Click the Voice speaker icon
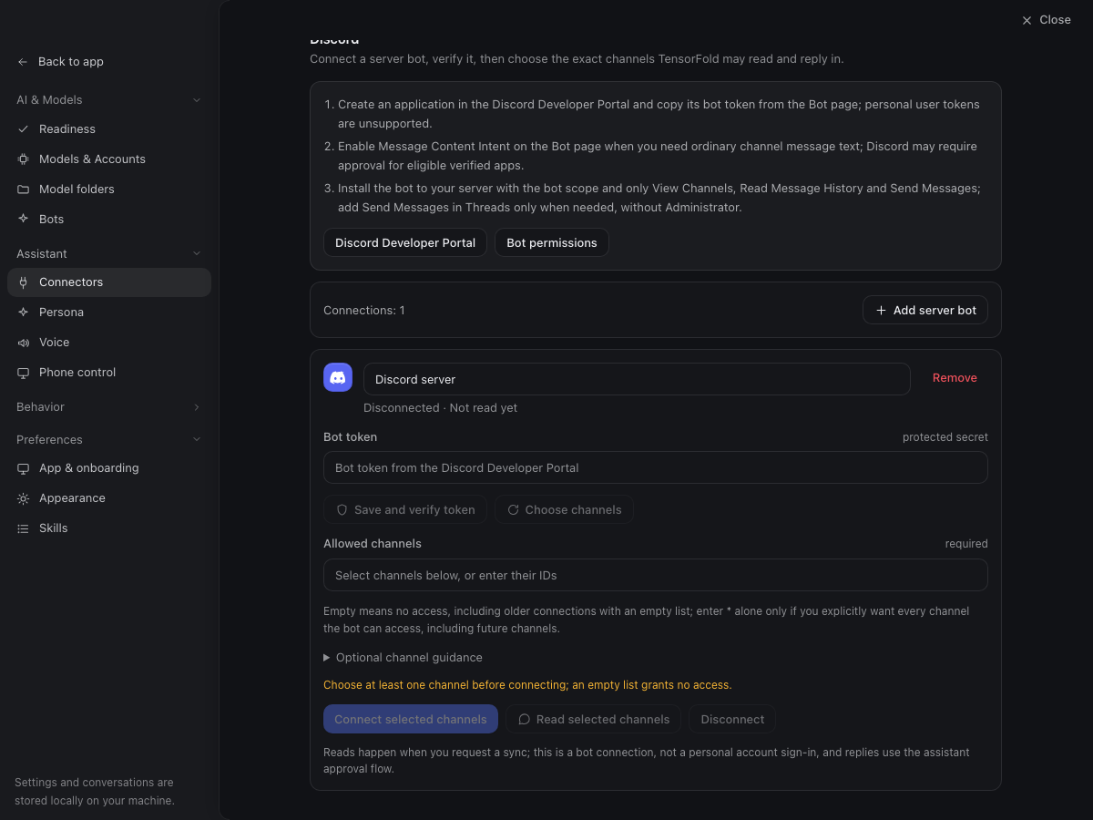This screenshot has height=820, width=1093. (x=23, y=343)
